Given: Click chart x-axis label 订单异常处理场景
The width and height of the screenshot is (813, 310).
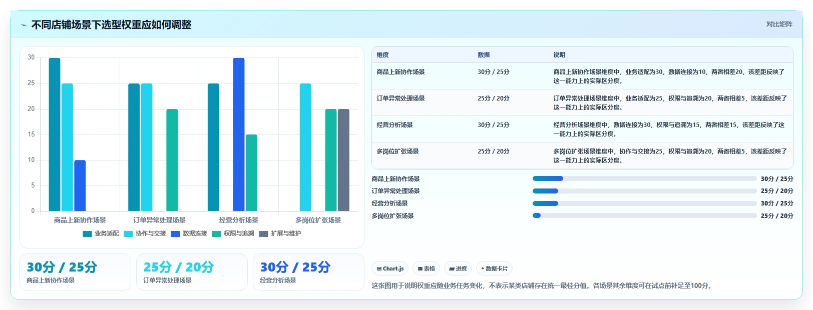Looking at the screenshot, I should [x=159, y=220].
